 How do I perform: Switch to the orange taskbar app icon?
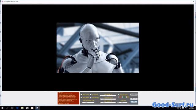click(x=32, y=108)
